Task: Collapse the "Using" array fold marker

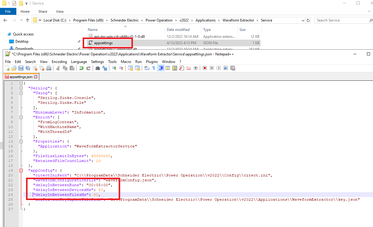Action: click(21, 93)
